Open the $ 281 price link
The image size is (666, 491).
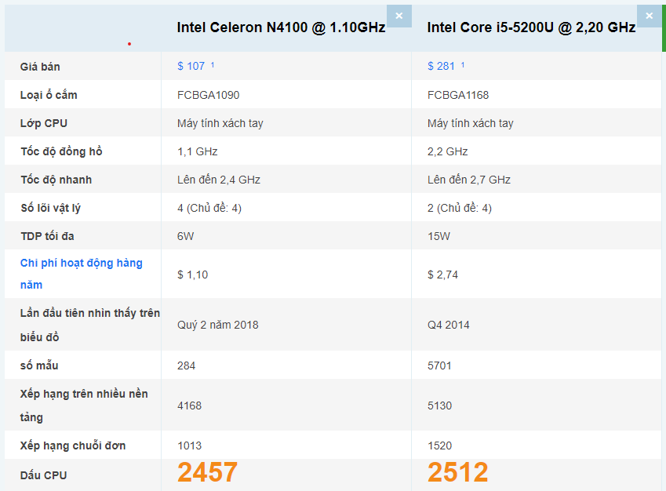(441, 66)
